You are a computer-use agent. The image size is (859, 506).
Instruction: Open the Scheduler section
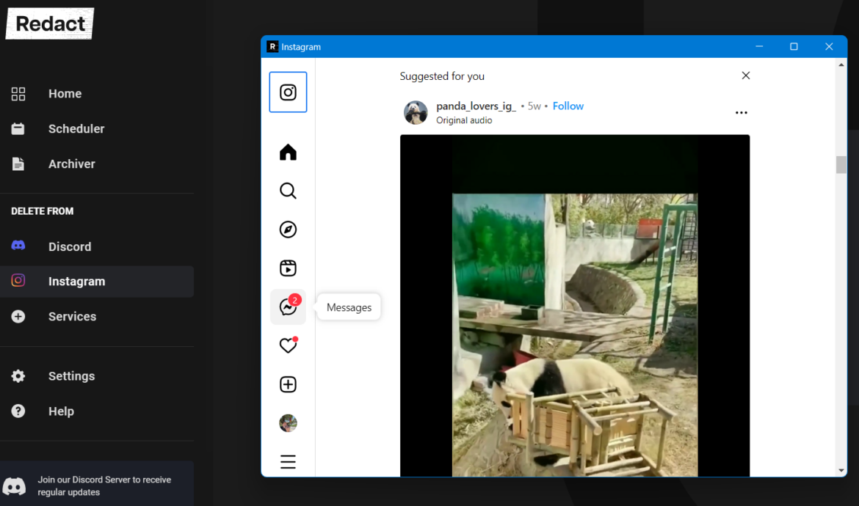click(x=76, y=128)
